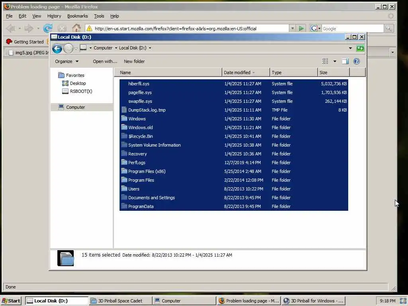Viewport: 408px width, 306px height.
Task: Open Firefox tab list dropdown
Action: [392, 52]
